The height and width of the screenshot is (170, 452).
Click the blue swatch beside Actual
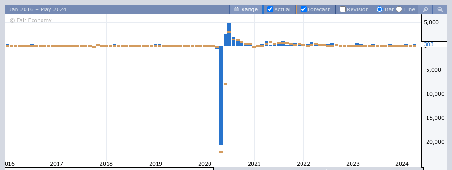pyautogui.click(x=263, y=9)
